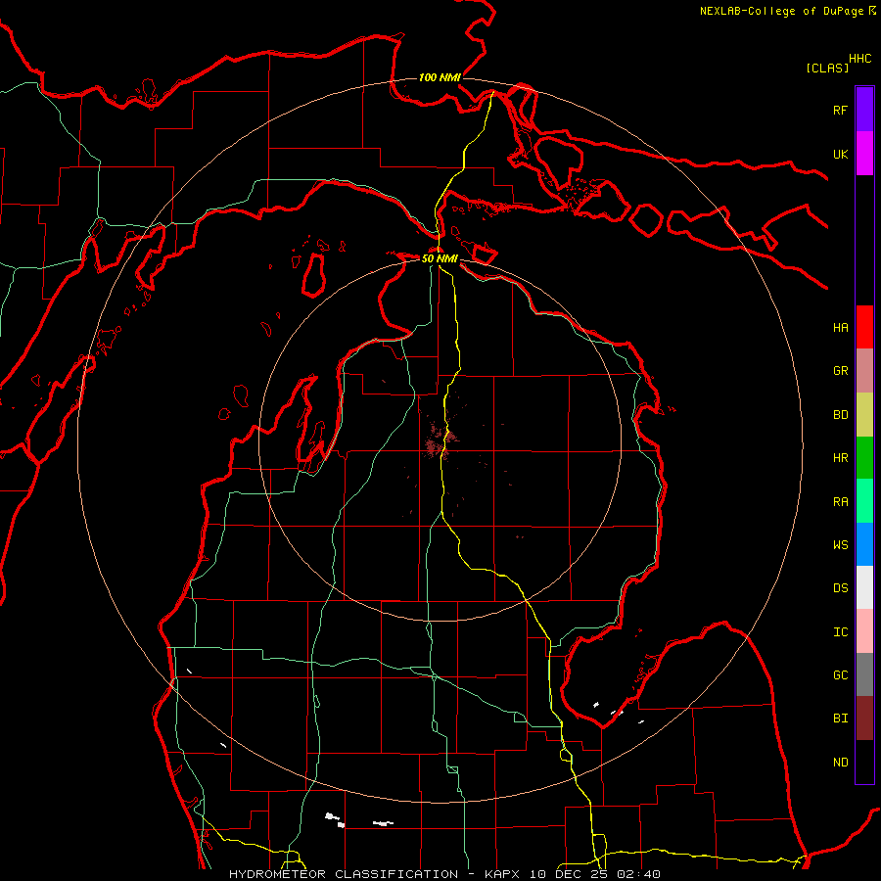Click the UK legend label
881x881 pixels.
840,154
